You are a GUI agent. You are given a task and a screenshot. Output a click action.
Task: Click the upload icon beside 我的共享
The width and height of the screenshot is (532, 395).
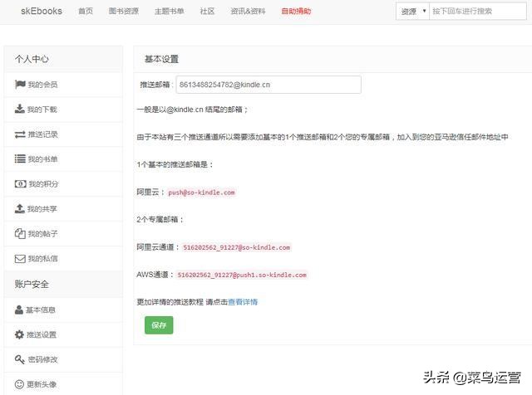tap(20, 208)
